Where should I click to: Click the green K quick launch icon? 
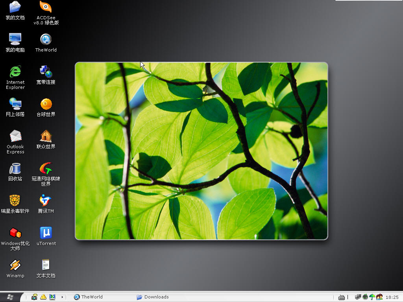click(x=52, y=297)
